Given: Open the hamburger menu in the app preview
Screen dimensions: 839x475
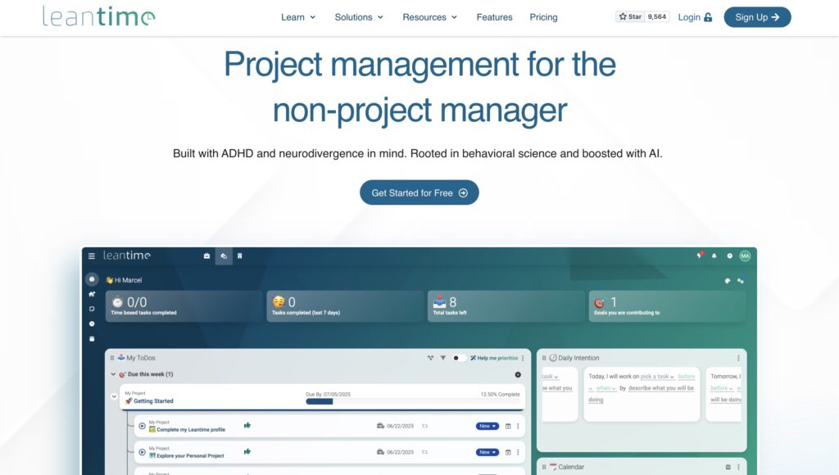Looking at the screenshot, I should pos(92,256).
